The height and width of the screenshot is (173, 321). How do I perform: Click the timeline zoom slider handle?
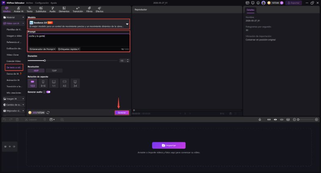pos(298,119)
